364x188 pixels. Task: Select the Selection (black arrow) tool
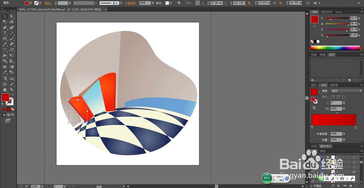tap(5, 16)
